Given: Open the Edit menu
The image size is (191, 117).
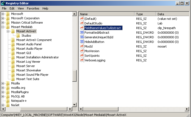Looking at the screenshot, I should [12, 8].
